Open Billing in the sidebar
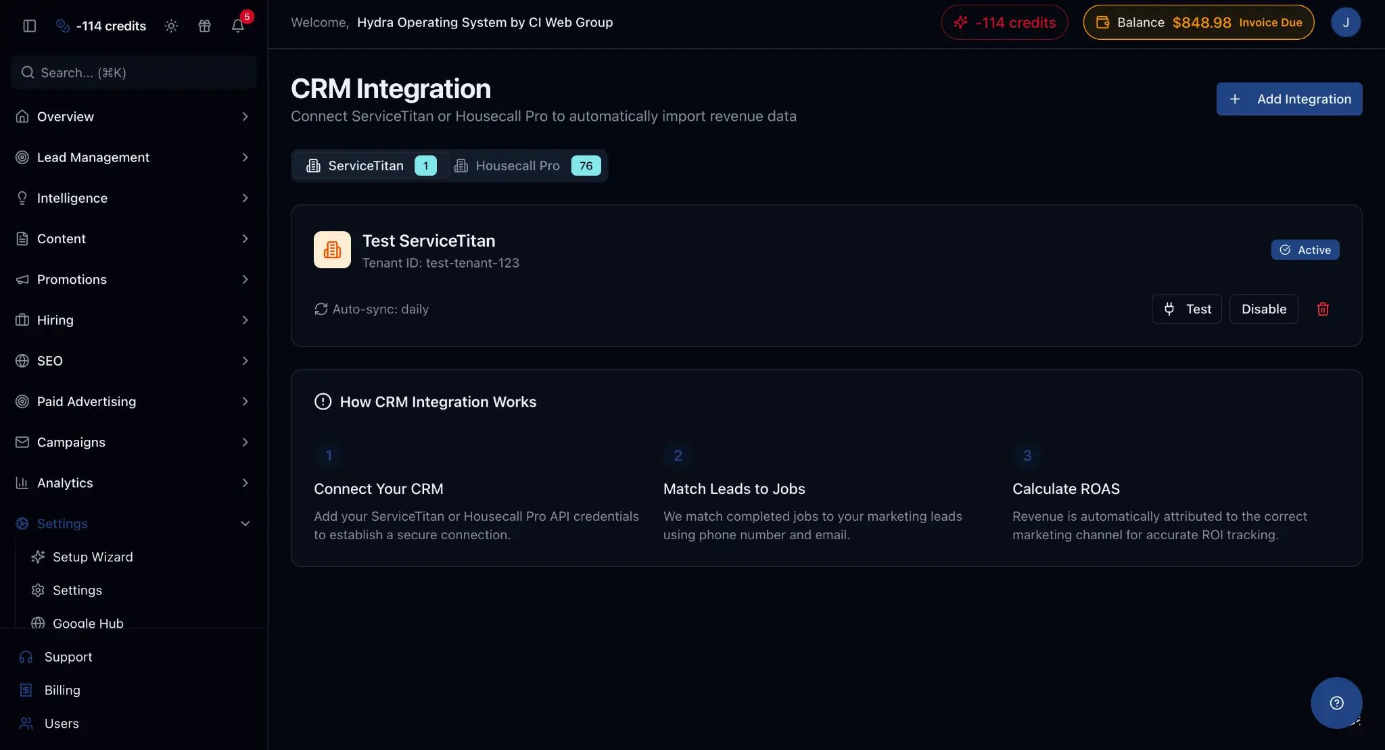The image size is (1385, 750). tap(62, 690)
